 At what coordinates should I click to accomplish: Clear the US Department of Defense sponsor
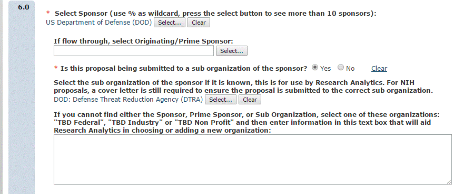199,23
